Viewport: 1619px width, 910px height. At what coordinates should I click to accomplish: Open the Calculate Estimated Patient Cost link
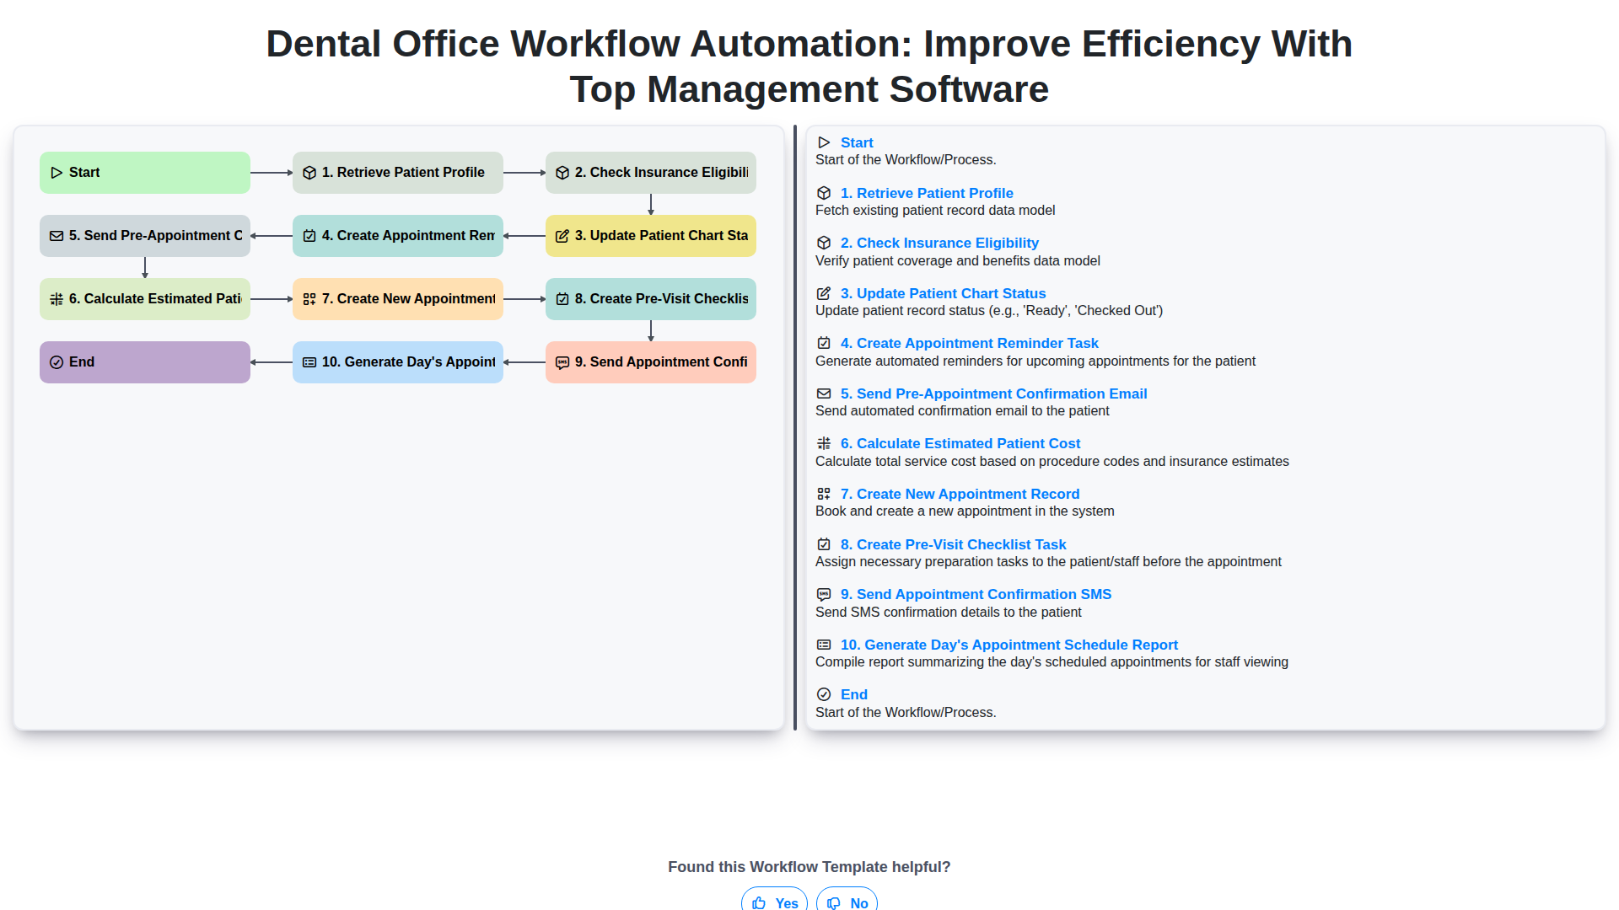coord(960,443)
